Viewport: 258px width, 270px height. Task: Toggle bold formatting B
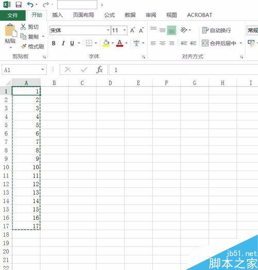point(54,43)
